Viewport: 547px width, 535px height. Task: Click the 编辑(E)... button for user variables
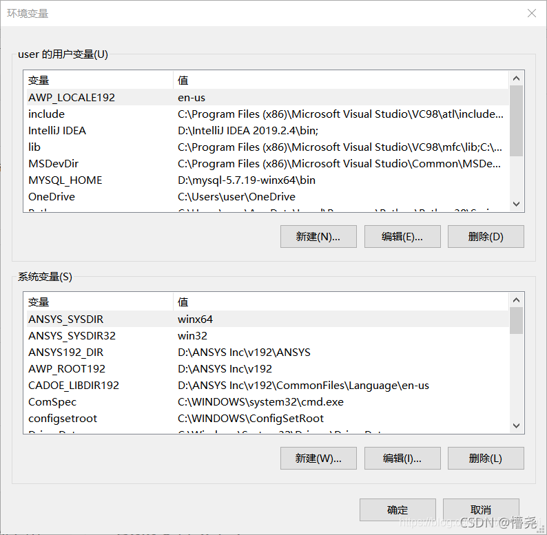coord(402,236)
